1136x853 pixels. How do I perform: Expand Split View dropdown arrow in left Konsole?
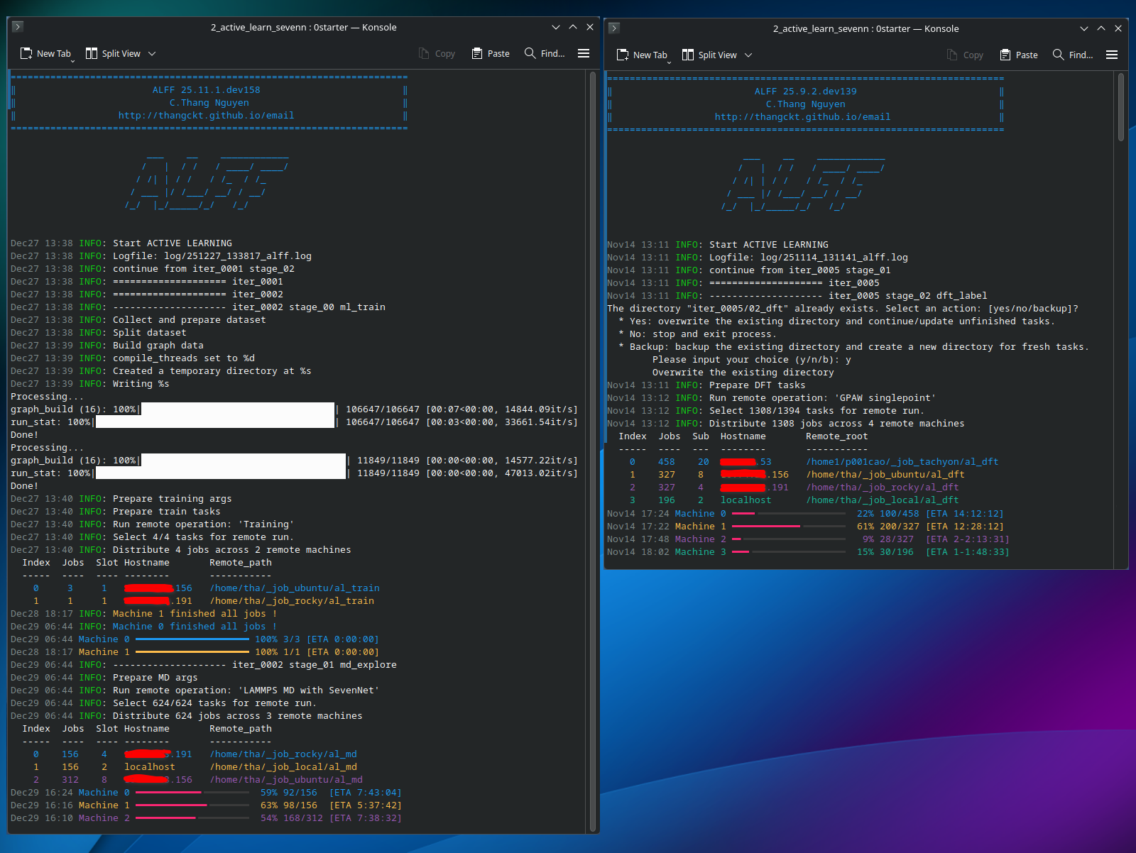point(152,54)
